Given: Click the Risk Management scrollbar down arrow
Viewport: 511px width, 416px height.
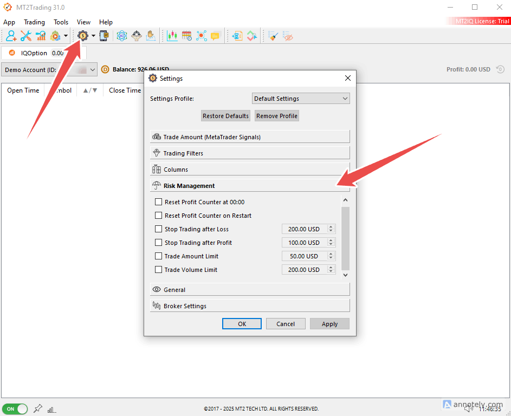Looking at the screenshot, I should pos(345,275).
